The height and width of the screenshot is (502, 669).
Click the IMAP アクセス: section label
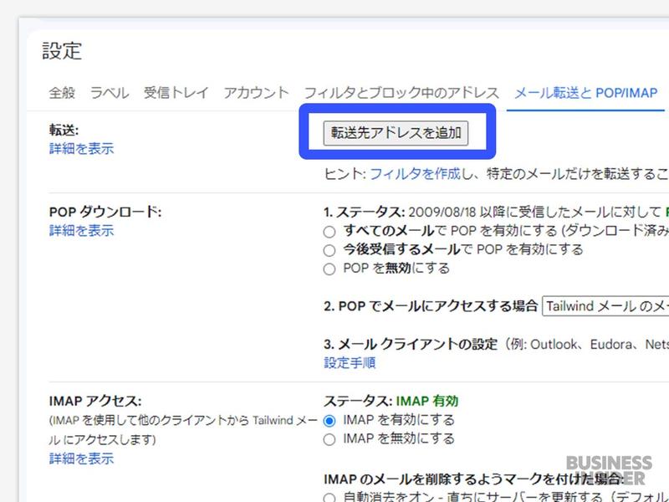click(95, 402)
